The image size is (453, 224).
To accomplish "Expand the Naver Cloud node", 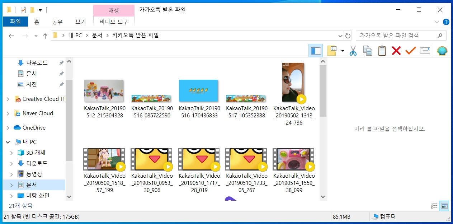I will (8, 113).
